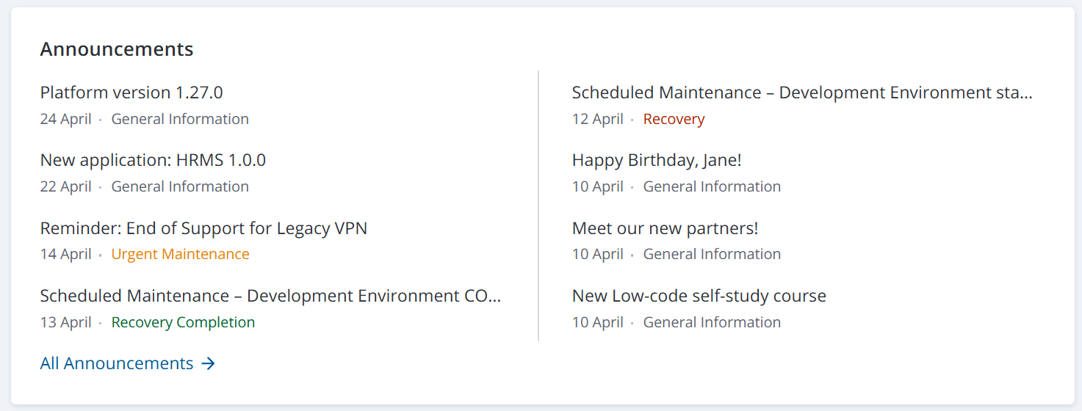The image size is (1082, 411).
Task: Open the Happy Birthday, Jane! announcement
Action: click(x=657, y=160)
